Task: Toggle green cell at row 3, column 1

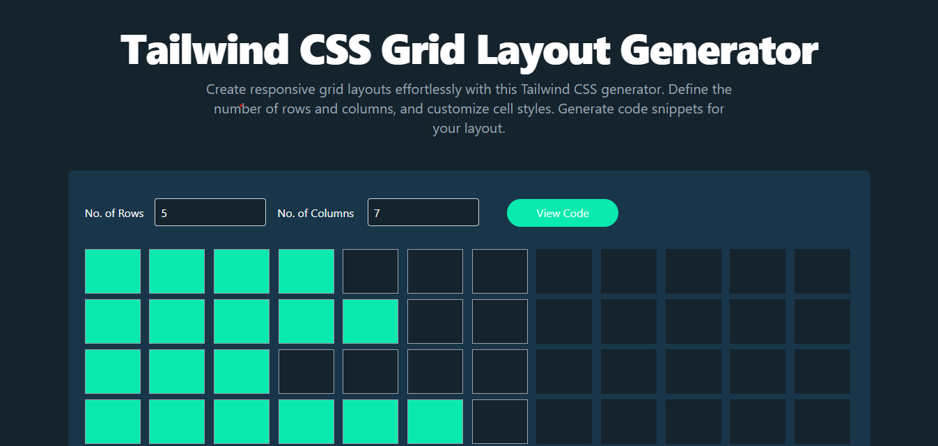Action: 113,372
